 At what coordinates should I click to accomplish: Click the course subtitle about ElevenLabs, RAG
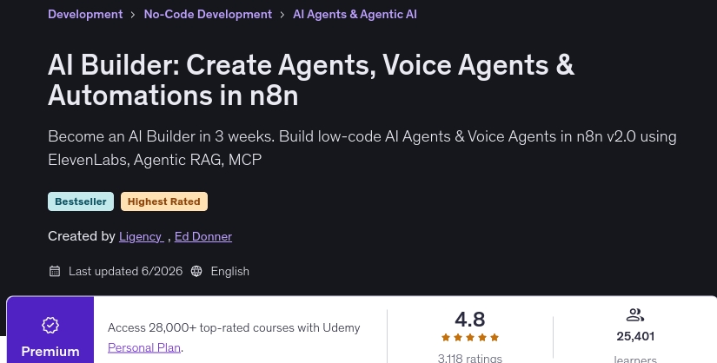click(362, 148)
